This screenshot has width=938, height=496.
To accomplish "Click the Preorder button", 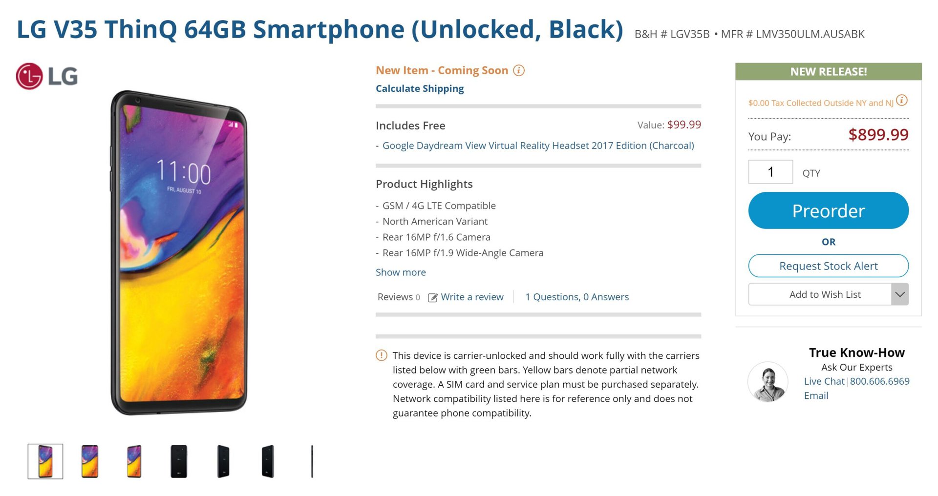I will pyautogui.click(x=828, y=210).
